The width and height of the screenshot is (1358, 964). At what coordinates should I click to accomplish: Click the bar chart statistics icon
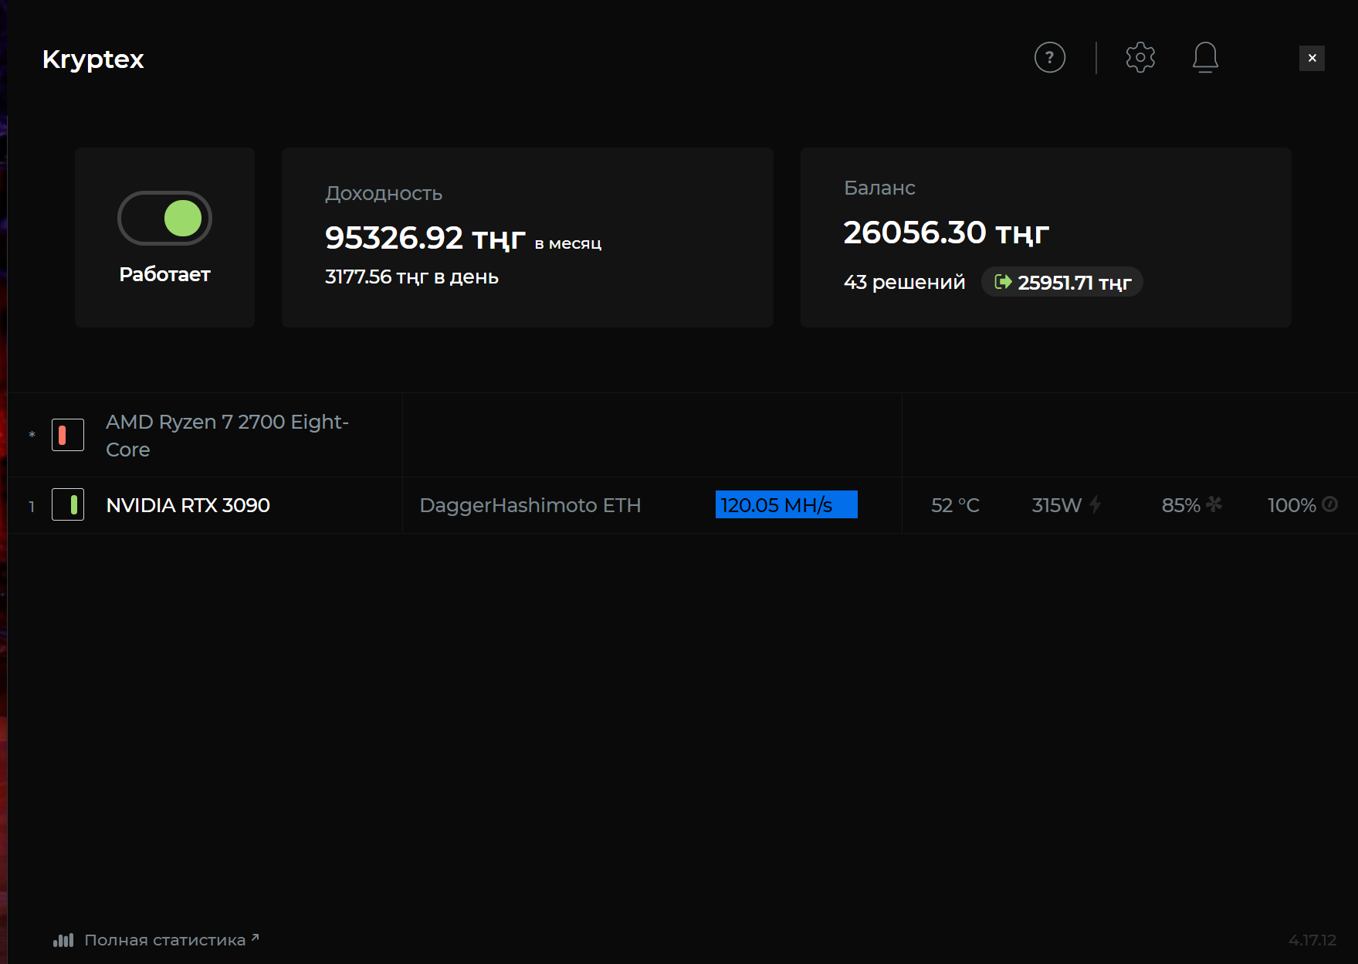coord(63,940)
